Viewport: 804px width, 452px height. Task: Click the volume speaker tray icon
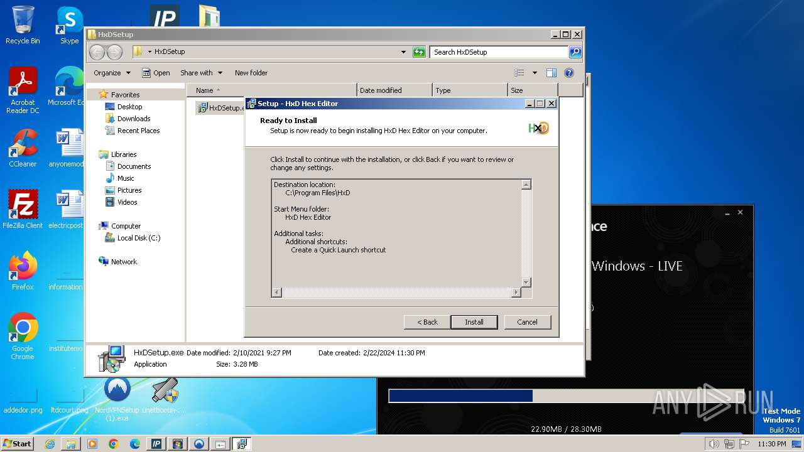(714, 444)
